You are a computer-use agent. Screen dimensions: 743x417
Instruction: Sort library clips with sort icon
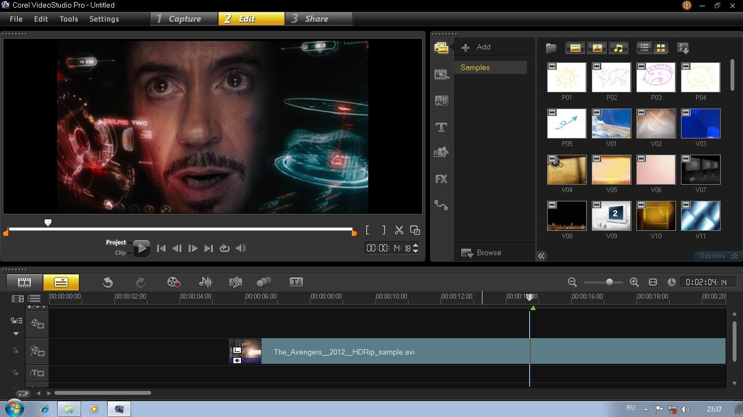[x=683, y=48]
